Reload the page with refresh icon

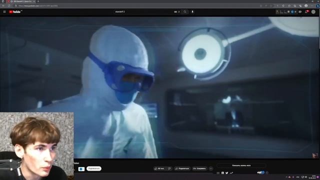coord(9,6)
